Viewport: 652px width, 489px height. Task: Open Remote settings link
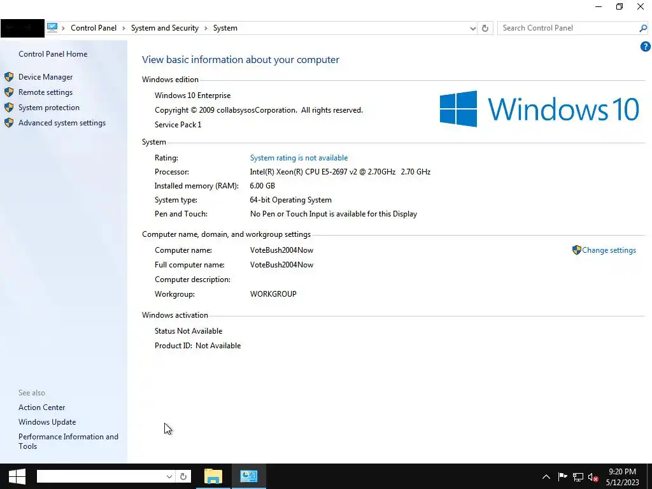45,92
